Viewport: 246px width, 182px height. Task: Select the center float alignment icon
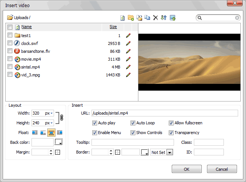click(51, 132)
